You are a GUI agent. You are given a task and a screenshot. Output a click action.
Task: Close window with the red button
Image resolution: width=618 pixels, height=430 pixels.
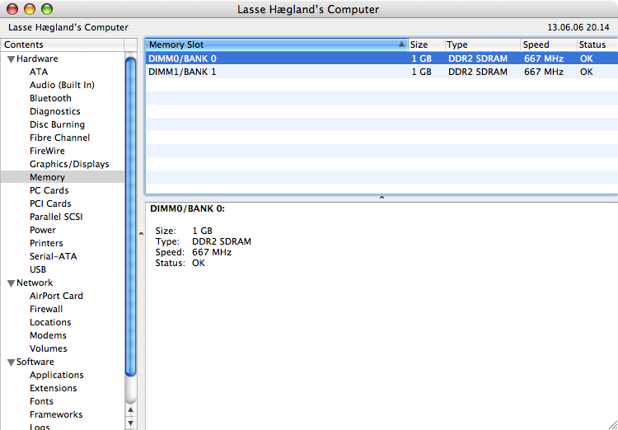(x=12, y=9)
